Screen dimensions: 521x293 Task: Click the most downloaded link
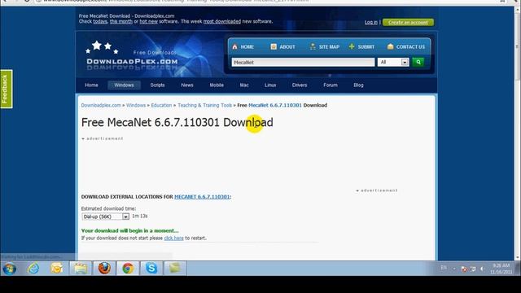pyautogui.click(x=222, y=21)
